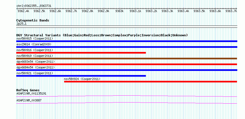Select the dgv6684n54 (Cooper2011) label

[x=36, y=67]
